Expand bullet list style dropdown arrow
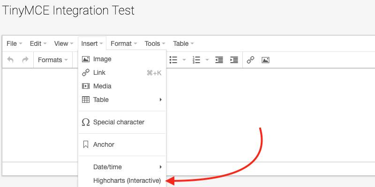The height and width of the screenshot is (187, 375). [x=184, y=60]
